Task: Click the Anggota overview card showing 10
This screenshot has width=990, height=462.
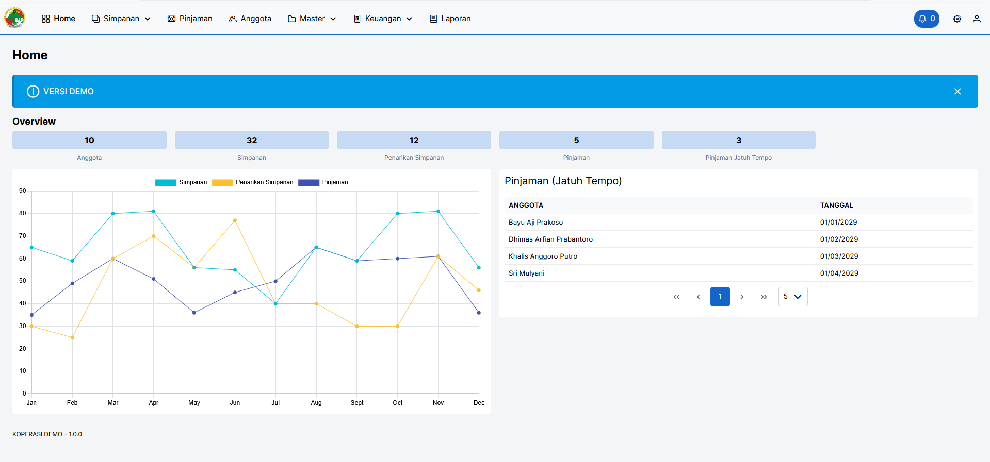Action: (x=89, y=140)
